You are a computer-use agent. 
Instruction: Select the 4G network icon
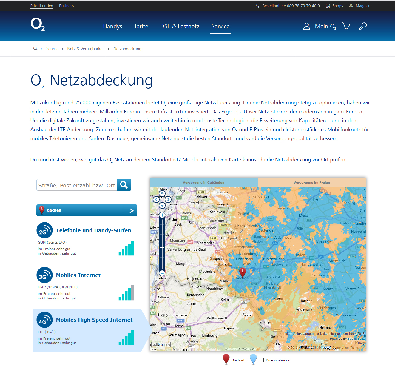(x=44, y=320)
